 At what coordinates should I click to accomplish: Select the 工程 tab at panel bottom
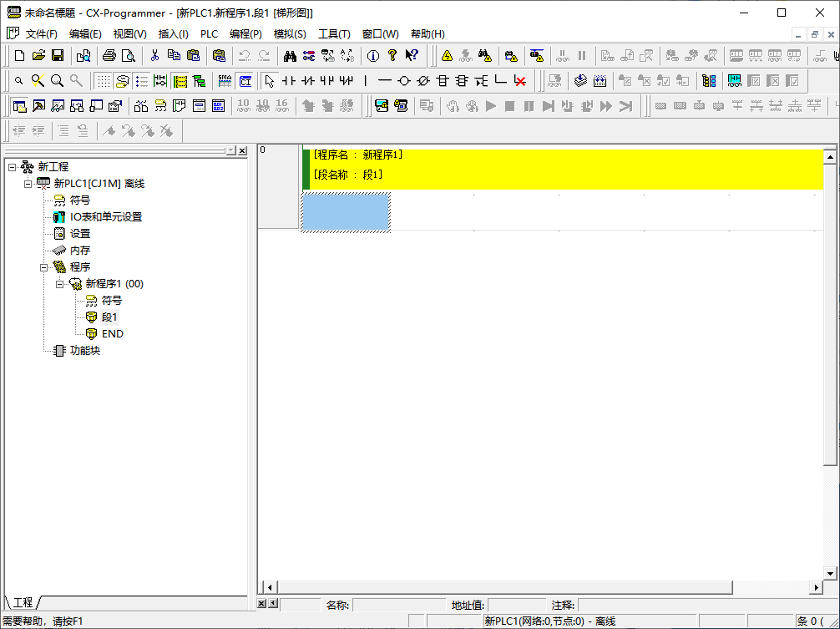click(x=23, y=602)
